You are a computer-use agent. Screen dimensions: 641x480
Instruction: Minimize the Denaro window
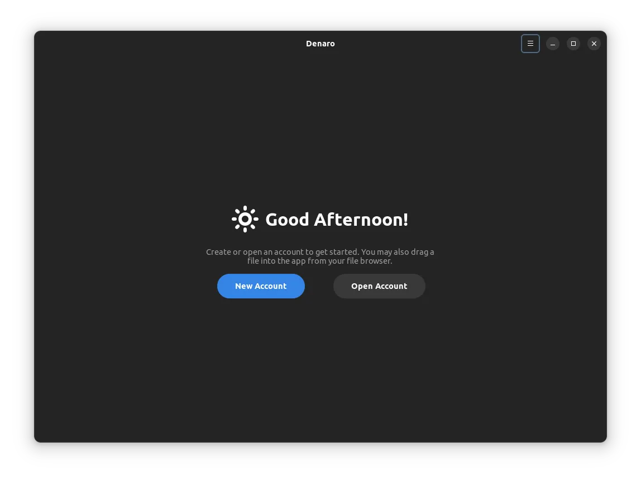[x=552, y=44]
